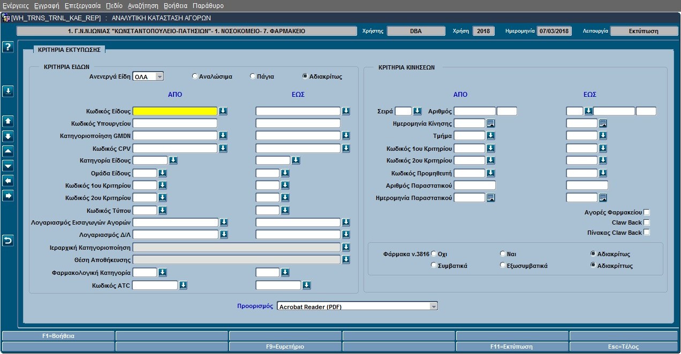Open calendar for Ημερομηνία Κίνησης ΕΩΣ
Screen dimensions: 681x354
coord(603,124)
